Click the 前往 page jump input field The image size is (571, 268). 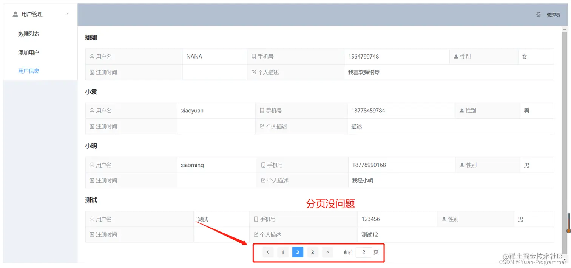[364, 252]
